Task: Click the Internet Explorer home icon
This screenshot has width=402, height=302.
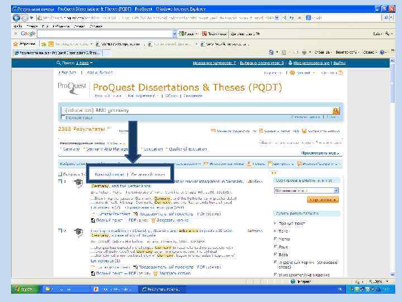Action: click(271, 52)
